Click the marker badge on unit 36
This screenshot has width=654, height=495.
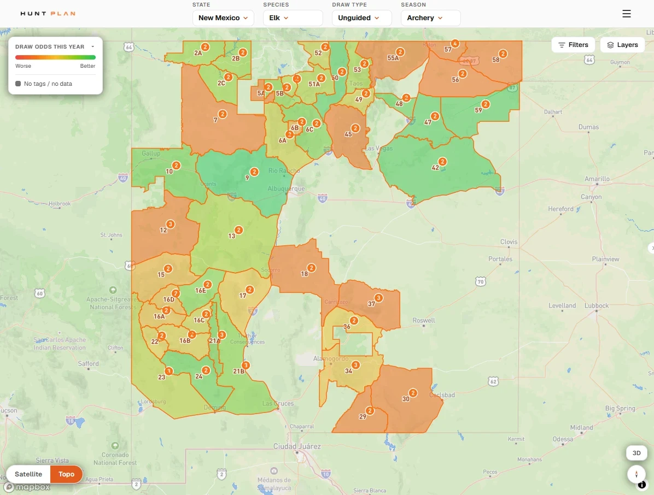point(354,320)
